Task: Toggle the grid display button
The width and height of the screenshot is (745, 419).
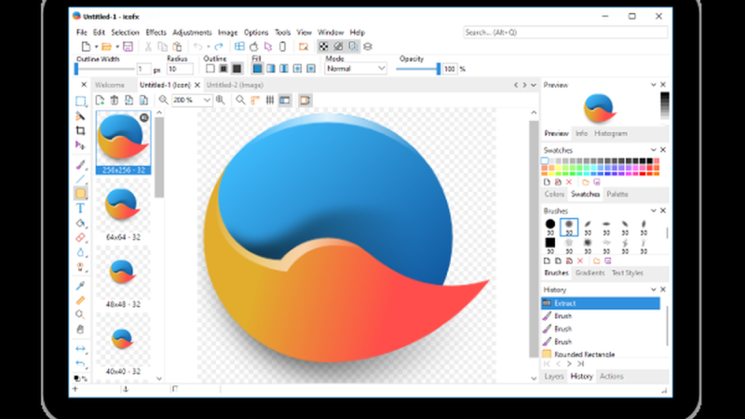Action: pos(270,101)
